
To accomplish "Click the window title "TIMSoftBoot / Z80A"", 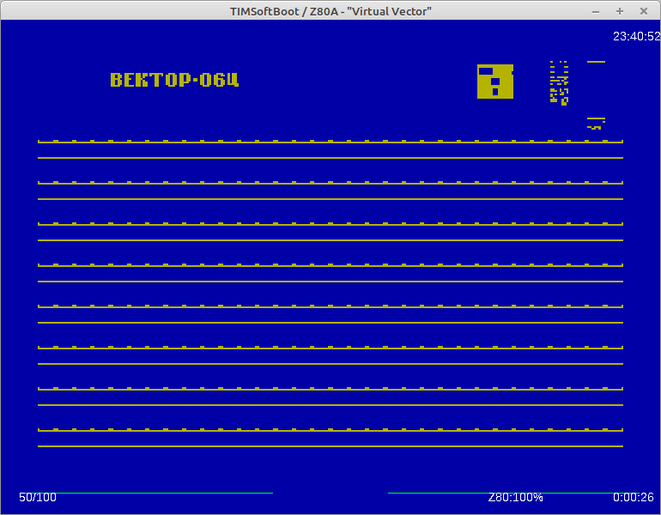I will click(284, 11).
